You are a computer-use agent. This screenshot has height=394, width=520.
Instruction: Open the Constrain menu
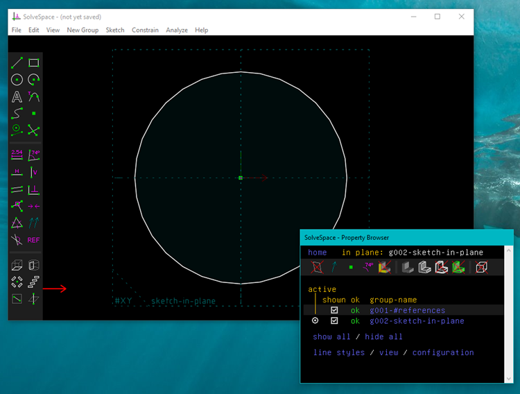[x=145, y=30]
